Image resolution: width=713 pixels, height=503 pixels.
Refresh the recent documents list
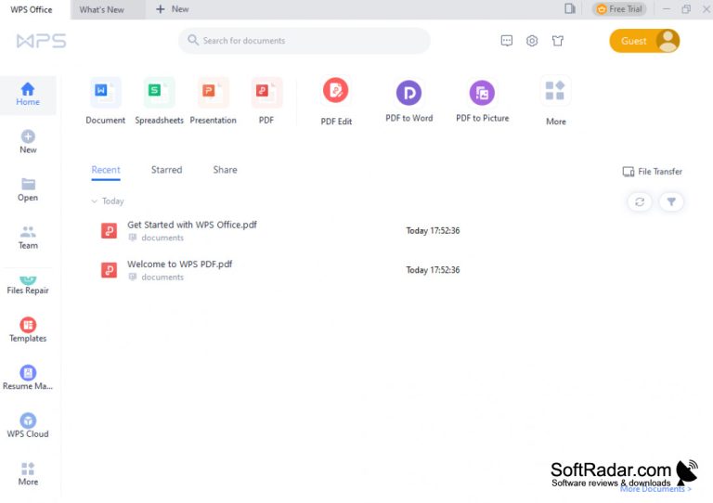click(640, 201)
